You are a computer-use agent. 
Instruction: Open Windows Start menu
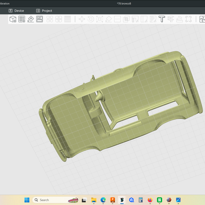pyautogui.click(x=27, y=200)
